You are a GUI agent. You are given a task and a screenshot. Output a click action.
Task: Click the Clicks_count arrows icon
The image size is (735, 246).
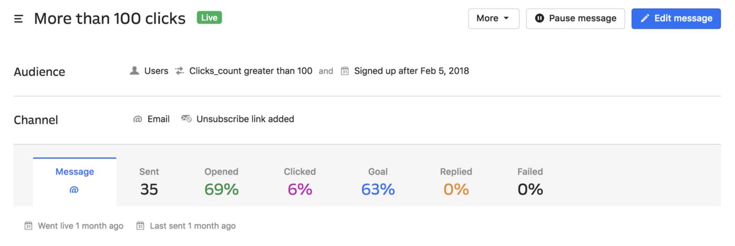[x=180, y=71]
